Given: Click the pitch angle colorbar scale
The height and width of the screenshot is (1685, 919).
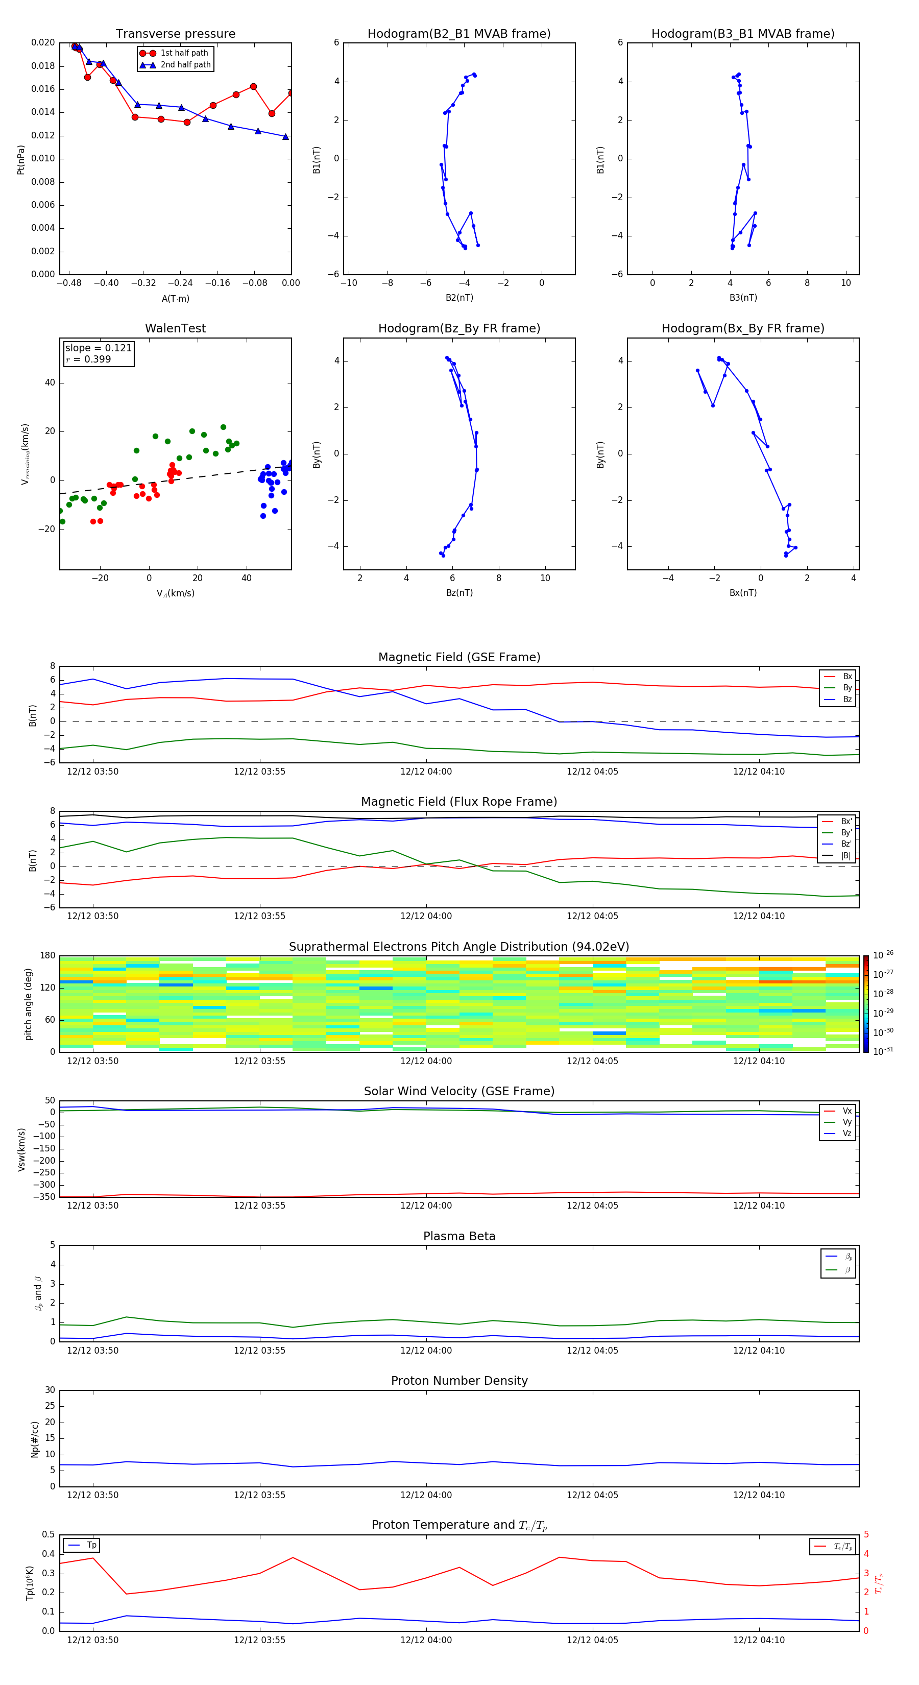Looking at the screenshot, I should 866,1004.
